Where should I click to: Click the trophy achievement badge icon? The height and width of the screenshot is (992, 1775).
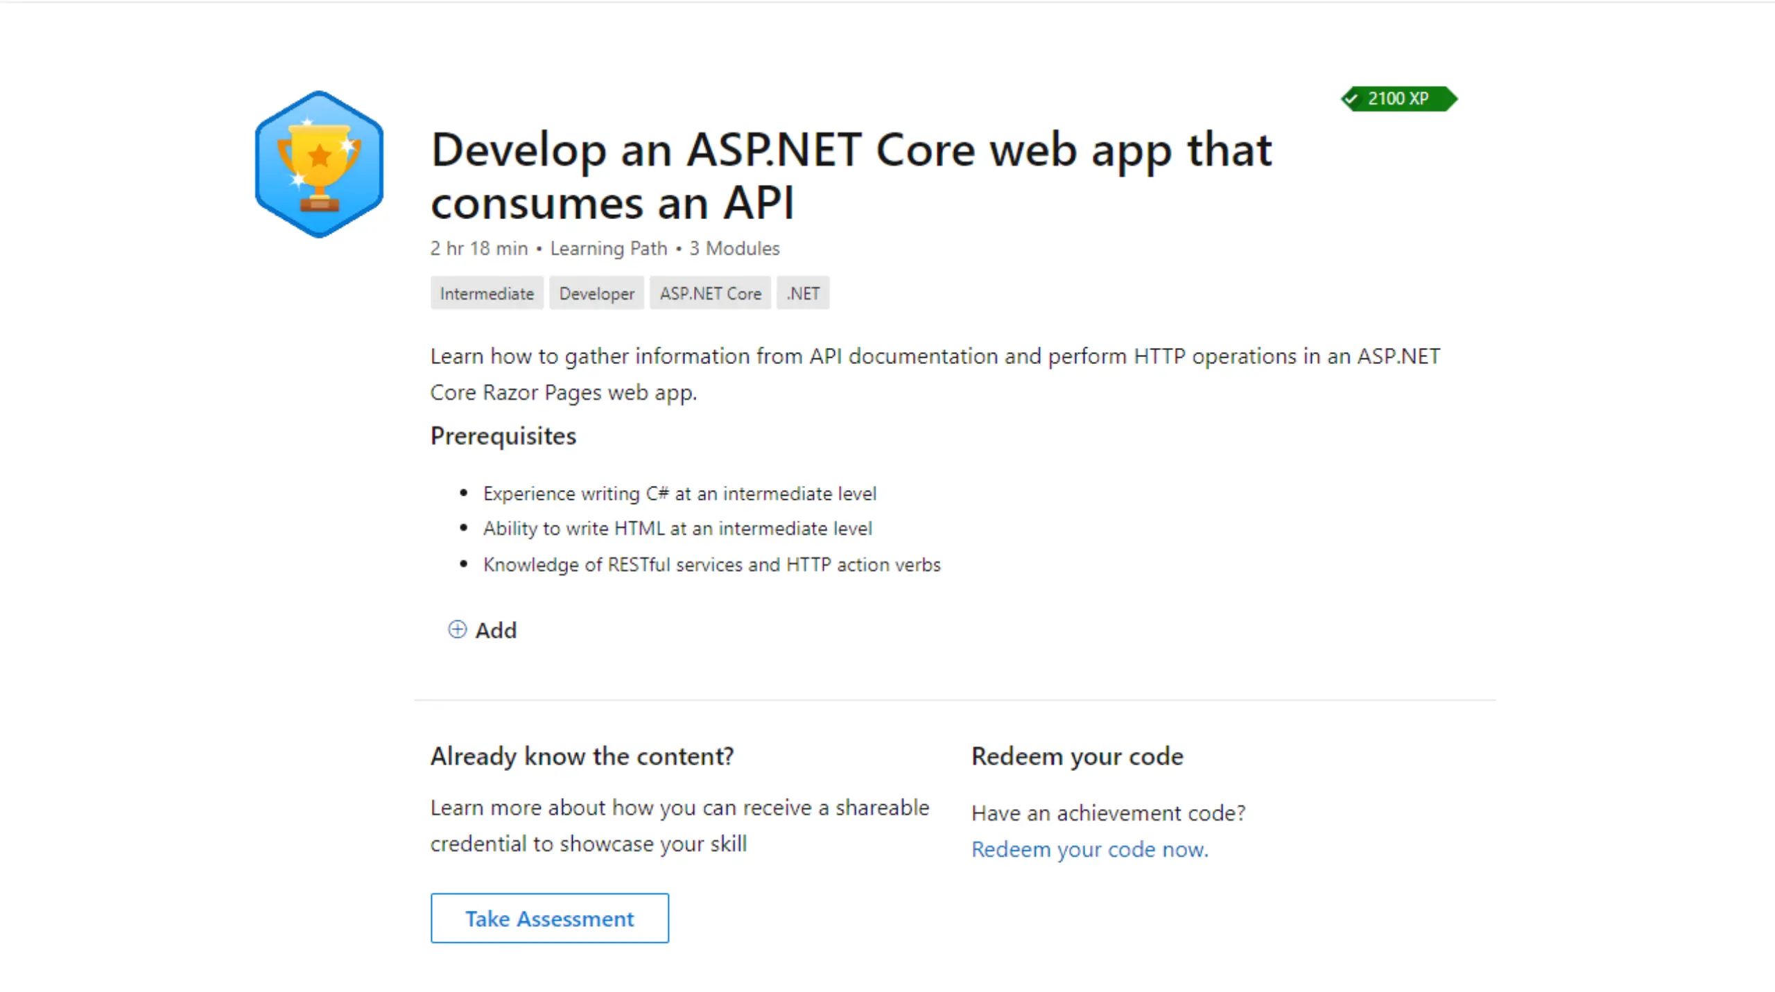319,164
